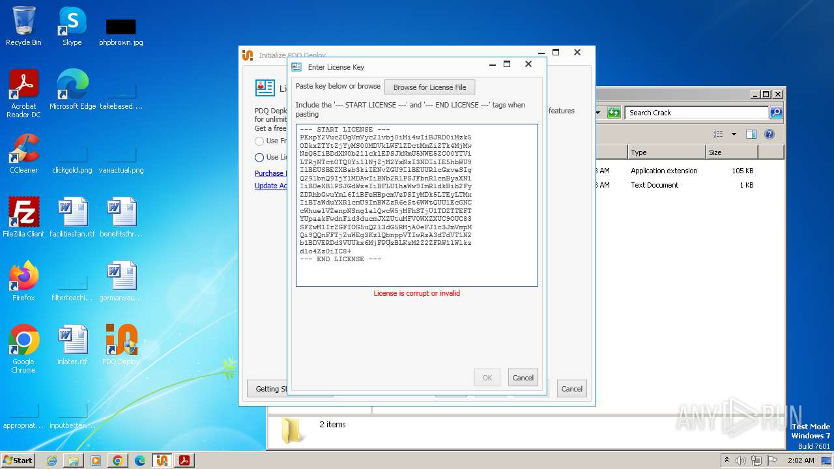The image size is (834, 469).
Task: Click Explorer search magnifier button
Action: point(775,113)
